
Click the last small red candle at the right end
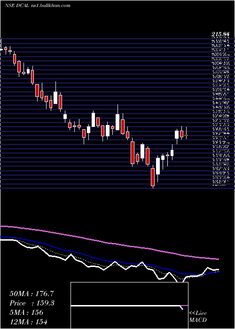pyautogui.click(x=186, y=135)
